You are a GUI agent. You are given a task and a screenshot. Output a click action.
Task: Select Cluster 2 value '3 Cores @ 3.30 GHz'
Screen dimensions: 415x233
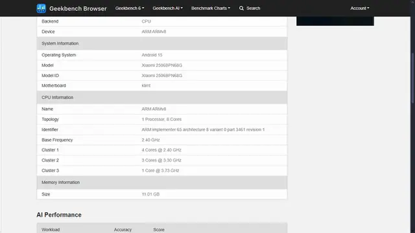[x=161, y=161]
